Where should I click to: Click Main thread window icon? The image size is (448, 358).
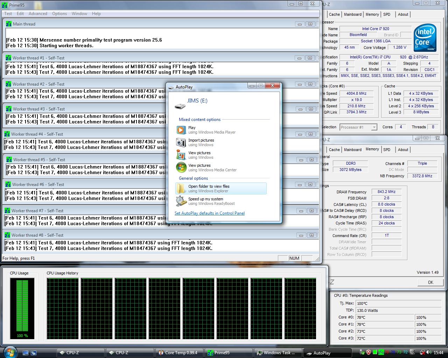[x=9, y=24]
